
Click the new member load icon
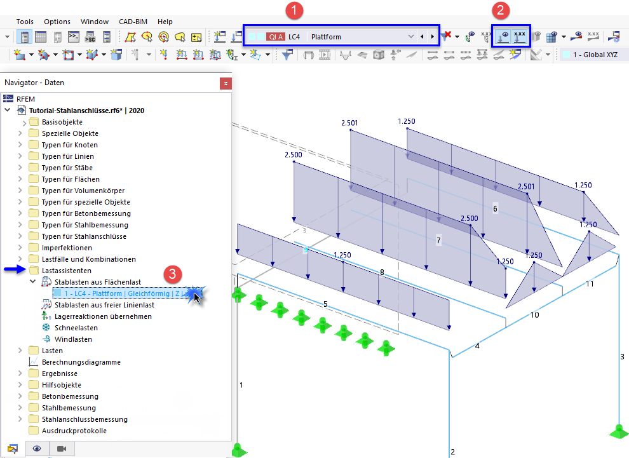pos(182,55)
